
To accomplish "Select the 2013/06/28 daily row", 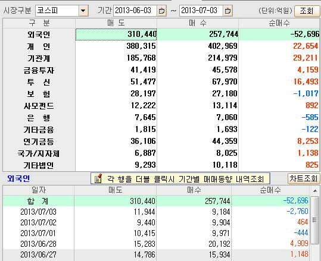I will coord(156,244).
